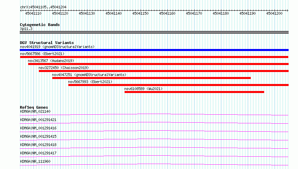The height and width of the screenshot is (169, 298).
Task: Select transcript KDM6A|NM_021140 label
Action: (x=35, y=111)
